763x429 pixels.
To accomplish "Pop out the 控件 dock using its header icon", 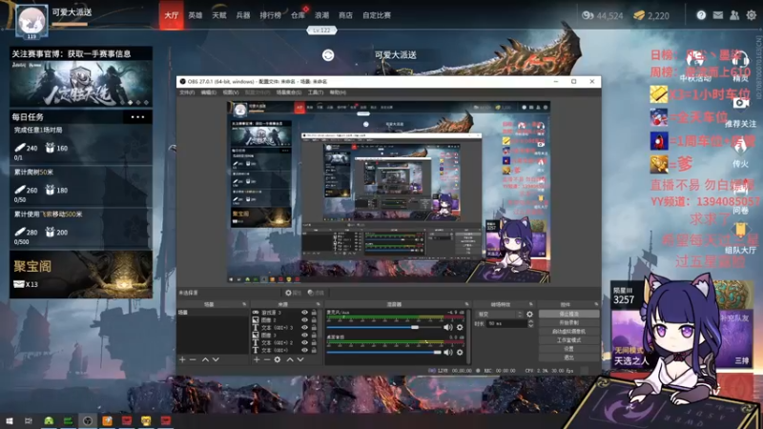I will [x=596, y=304].
